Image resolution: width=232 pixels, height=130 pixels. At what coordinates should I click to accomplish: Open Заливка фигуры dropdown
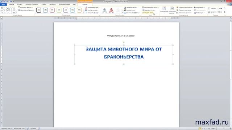[x=92, y=7]
